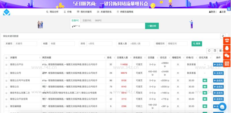The width and height of the screenshot is (231, 113).
Task: Focus the website URL input beside 一键分析
Action: click(107, 26)
